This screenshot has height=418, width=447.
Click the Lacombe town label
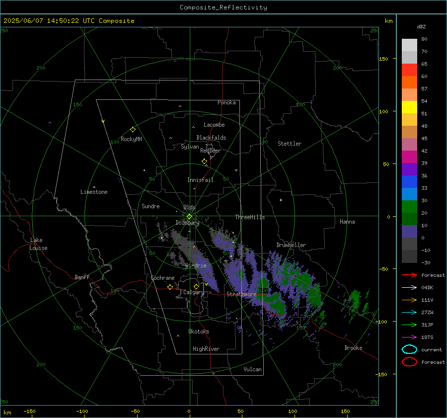pos(214,125)
